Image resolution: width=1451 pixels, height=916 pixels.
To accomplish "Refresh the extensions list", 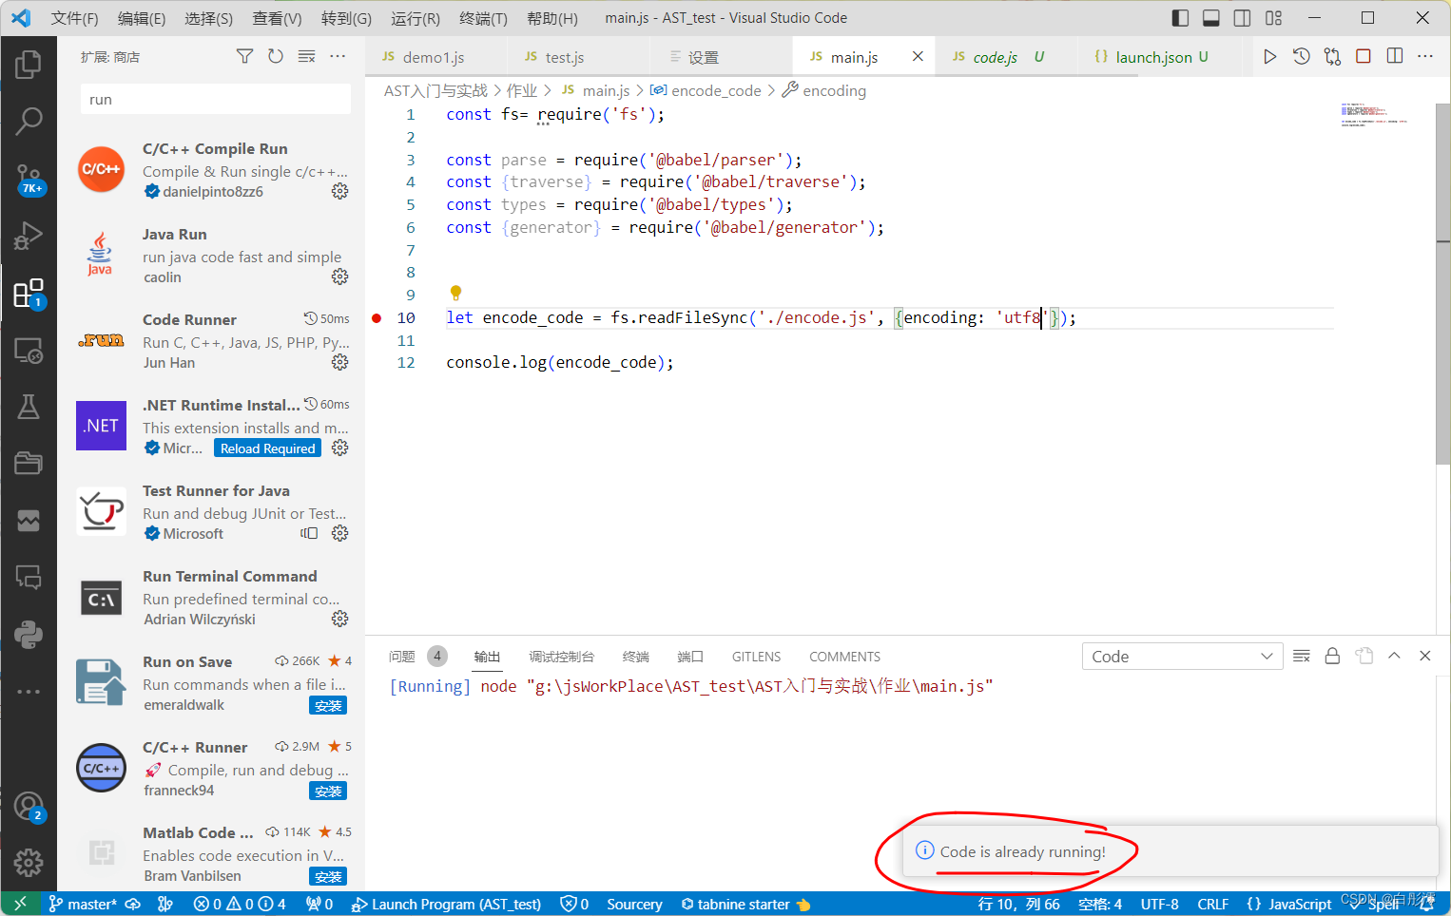I will click(276, 57).
